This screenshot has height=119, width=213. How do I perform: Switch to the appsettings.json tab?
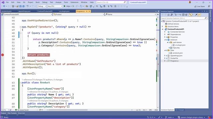(24, 11)
